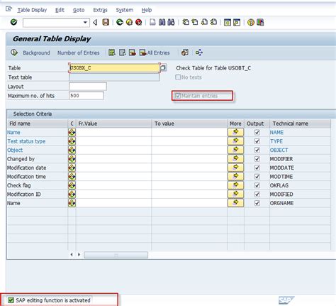Click the red Cancel icon
336x306 pixels.
[139, 22]
